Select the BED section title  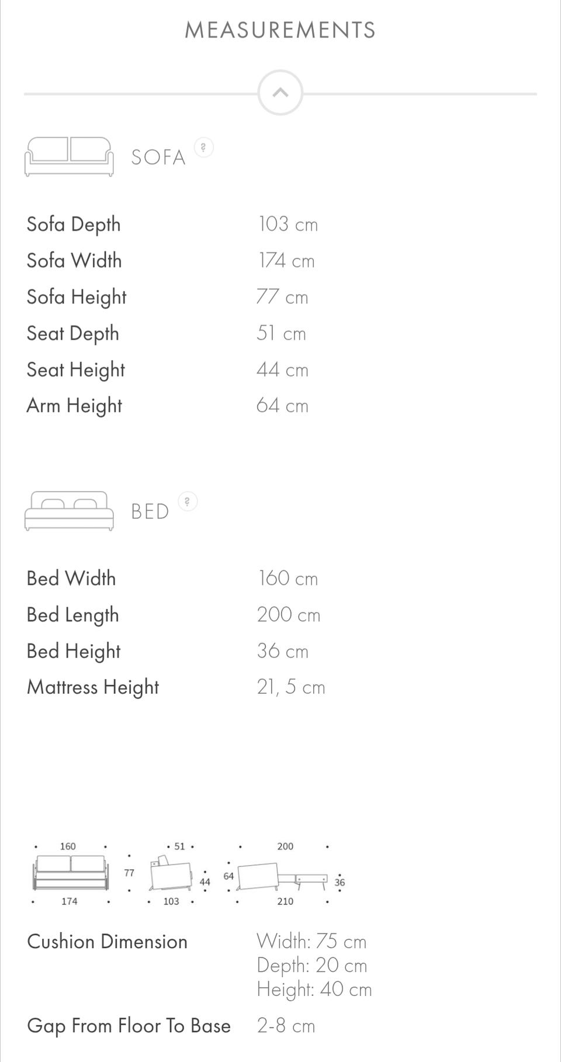pyautogui.click(x=150, y=511)
